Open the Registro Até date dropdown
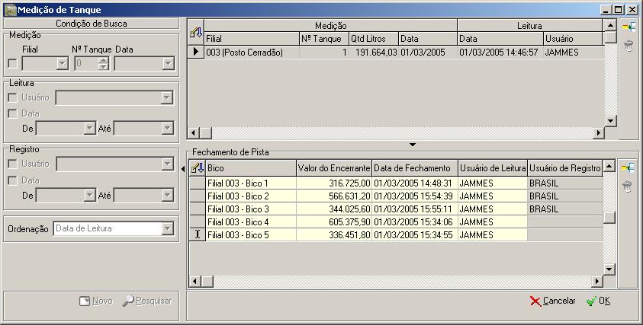This screenshot has height=325, width=643. (167, 196)
